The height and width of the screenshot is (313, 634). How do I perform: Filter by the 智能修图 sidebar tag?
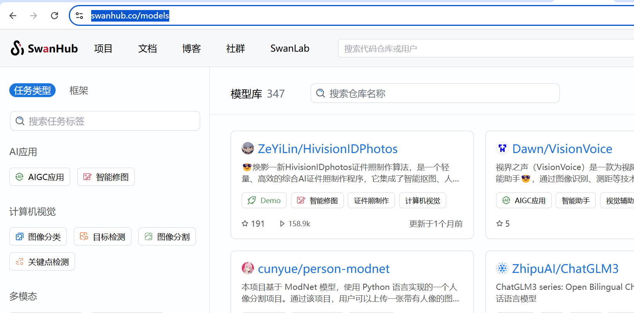click(106, 177)
